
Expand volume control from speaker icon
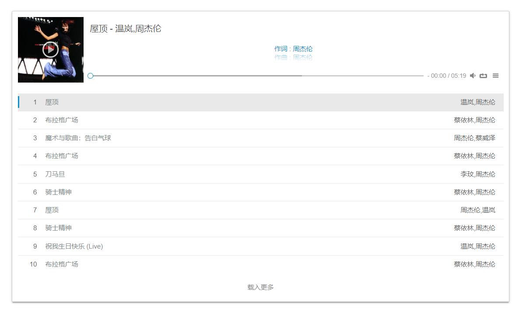[x=472, y=76]
